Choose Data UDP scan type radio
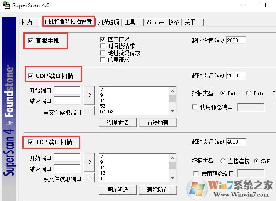 (222, 93)
